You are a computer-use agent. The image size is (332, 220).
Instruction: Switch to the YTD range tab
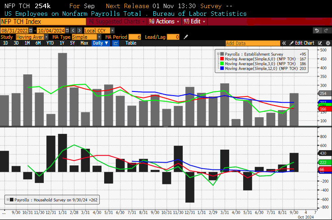50,43
